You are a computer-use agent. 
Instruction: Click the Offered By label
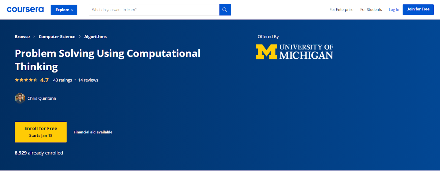coord(268,37)
